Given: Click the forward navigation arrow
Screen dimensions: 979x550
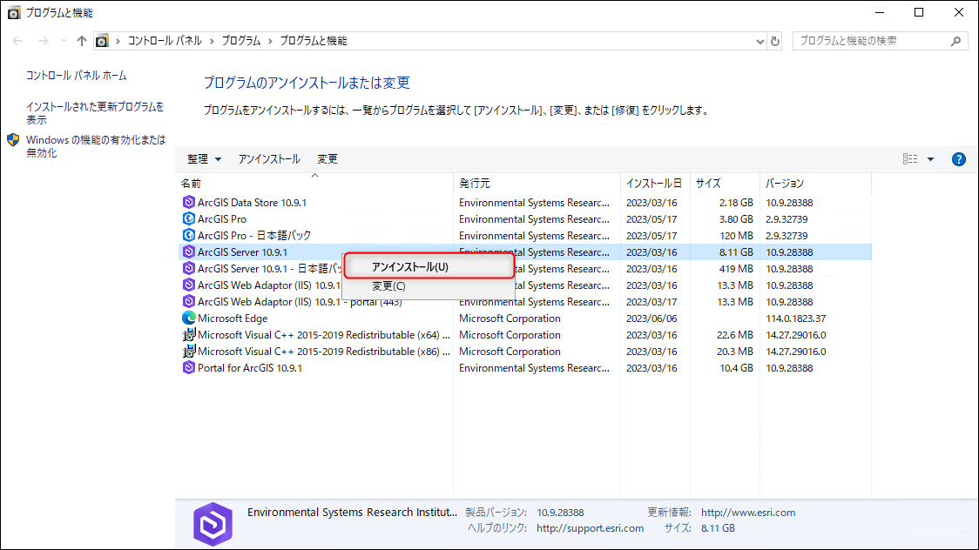Looking at the screenshot, I should click(43, 41).
